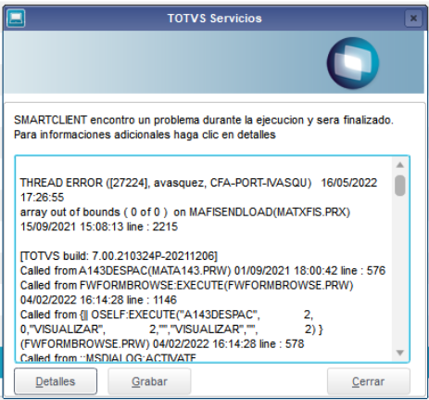Click the Detalles button
Screen dimensions: 429x400
tap(56, 381)
